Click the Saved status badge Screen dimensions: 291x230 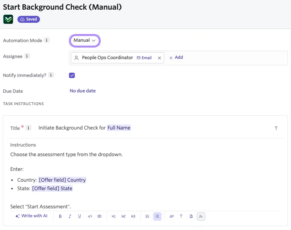tap(29, 19)
